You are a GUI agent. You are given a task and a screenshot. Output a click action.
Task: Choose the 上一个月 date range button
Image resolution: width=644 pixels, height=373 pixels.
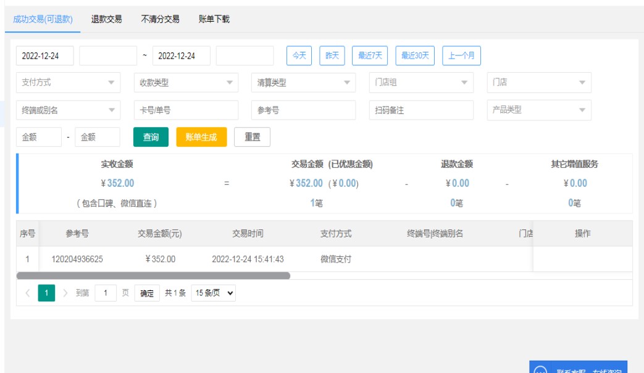coord(461,55)
